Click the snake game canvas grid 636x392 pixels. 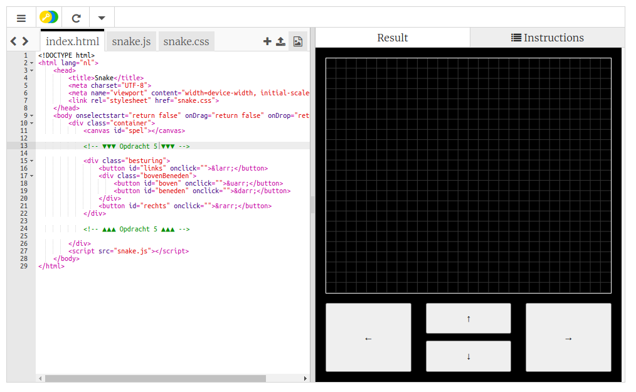point(469,176)
